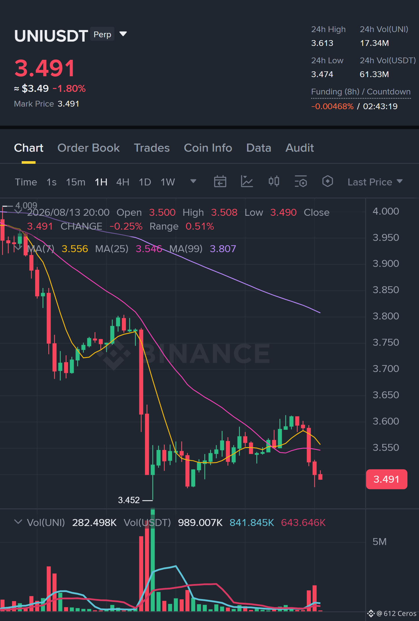Click the 24h High value 3.613
Image resolution: width=419 pixels, height=621 pixels.
tap(322, 43)
